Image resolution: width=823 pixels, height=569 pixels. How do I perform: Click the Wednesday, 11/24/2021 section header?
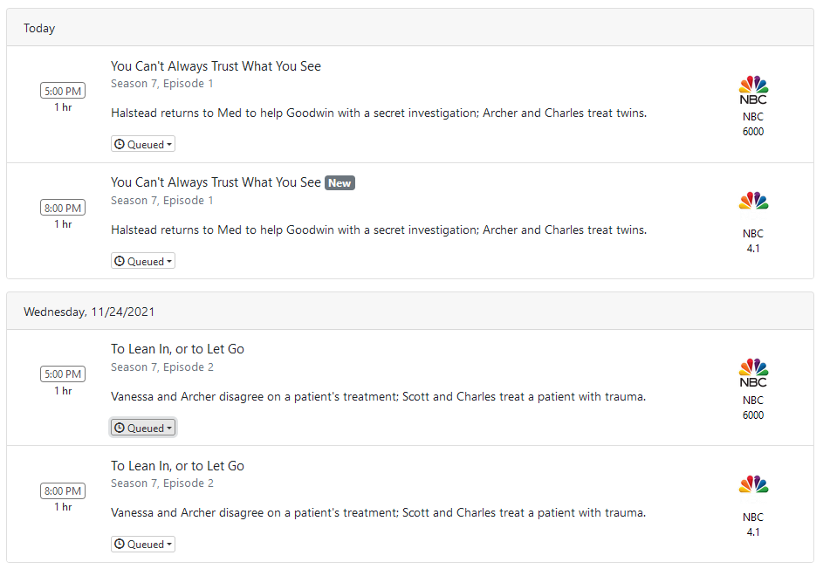(89, 312)
